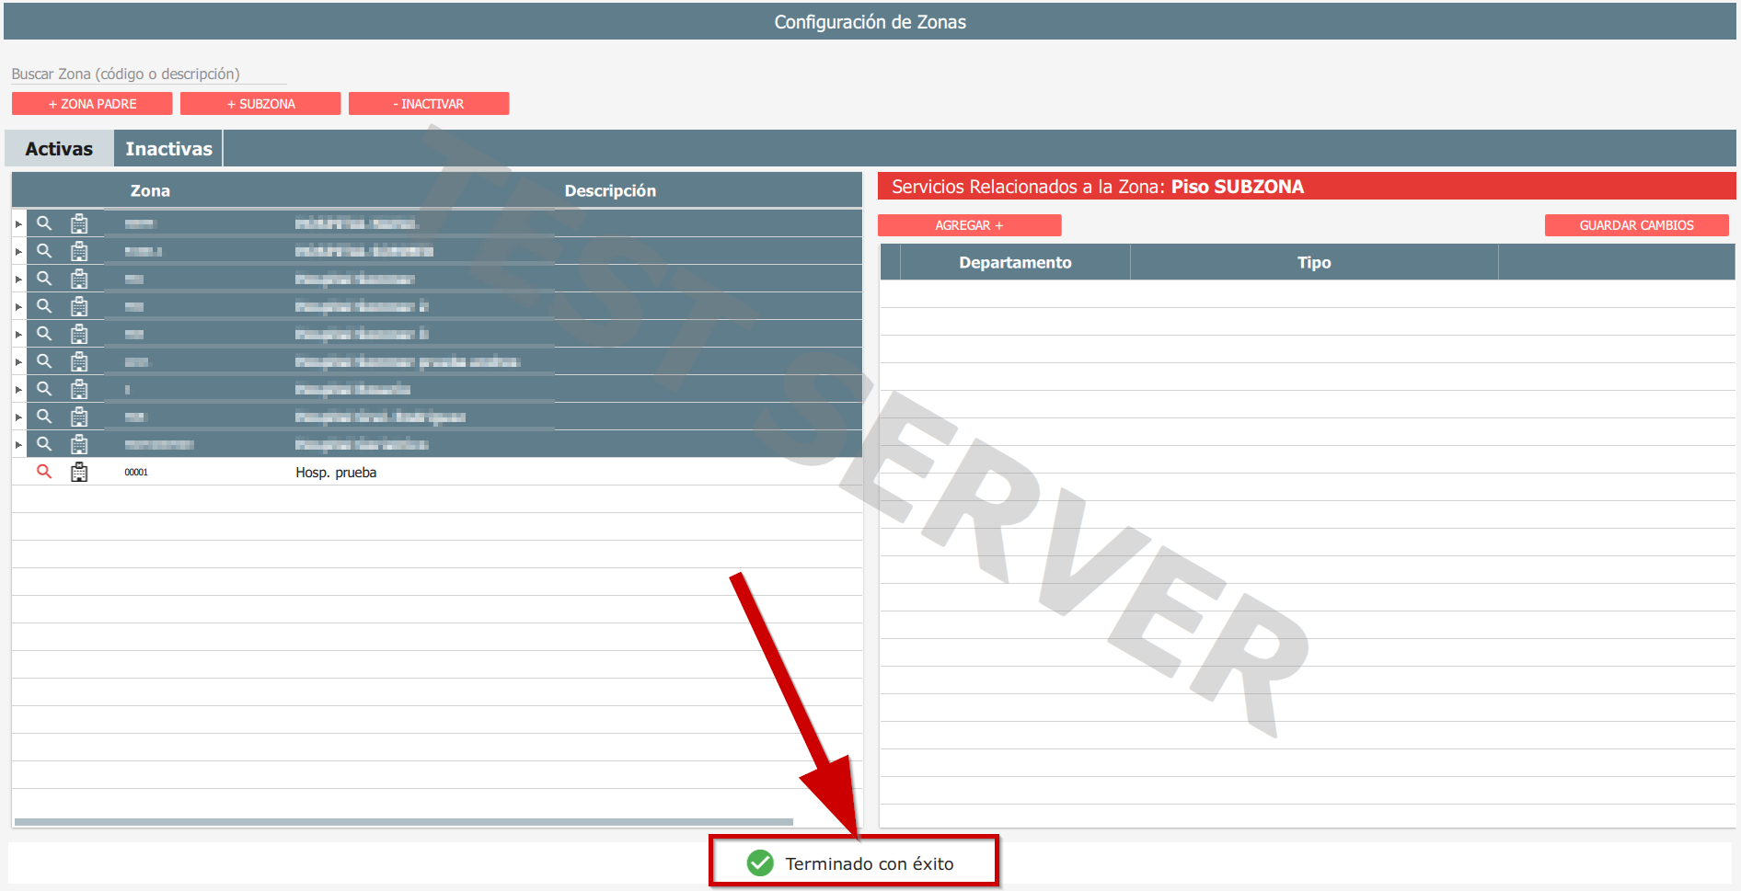Screen dimensions: 1741x891
Task: Expand the first zone row arrow
Action: point(18,224)
